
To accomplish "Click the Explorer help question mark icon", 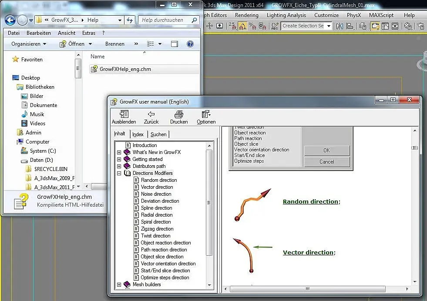I will [190, 44].
